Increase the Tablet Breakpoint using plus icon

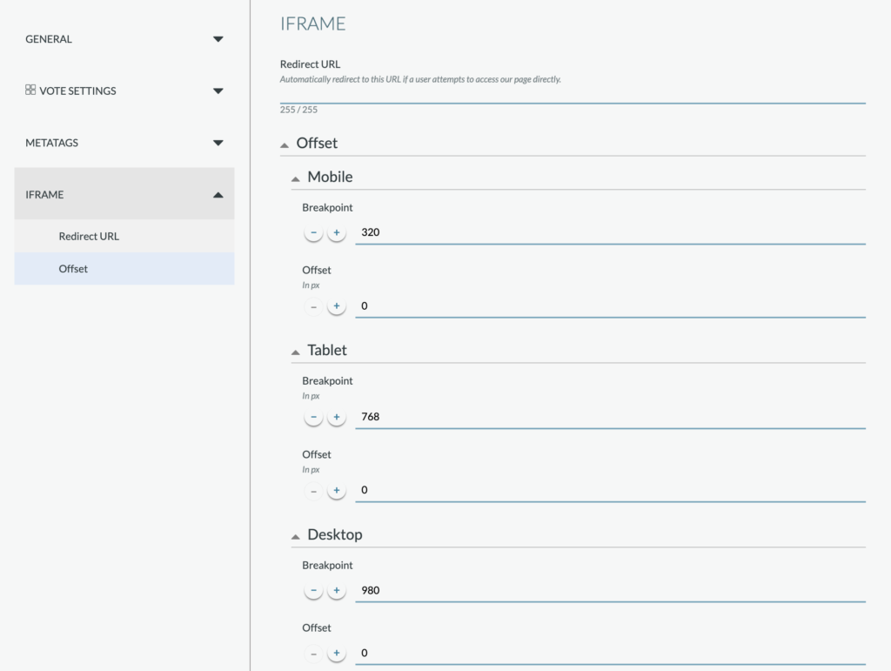click(337, 417)
